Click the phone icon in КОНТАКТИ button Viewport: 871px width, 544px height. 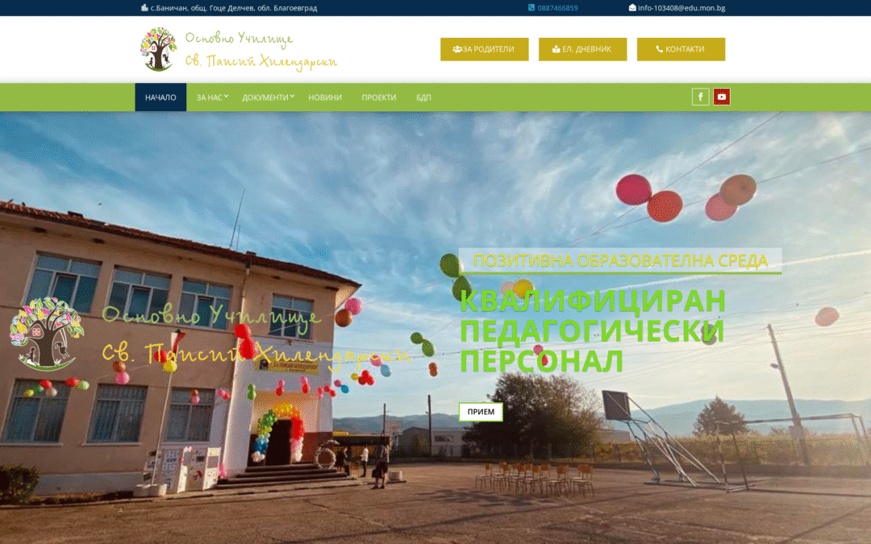[x=660, y=49]
